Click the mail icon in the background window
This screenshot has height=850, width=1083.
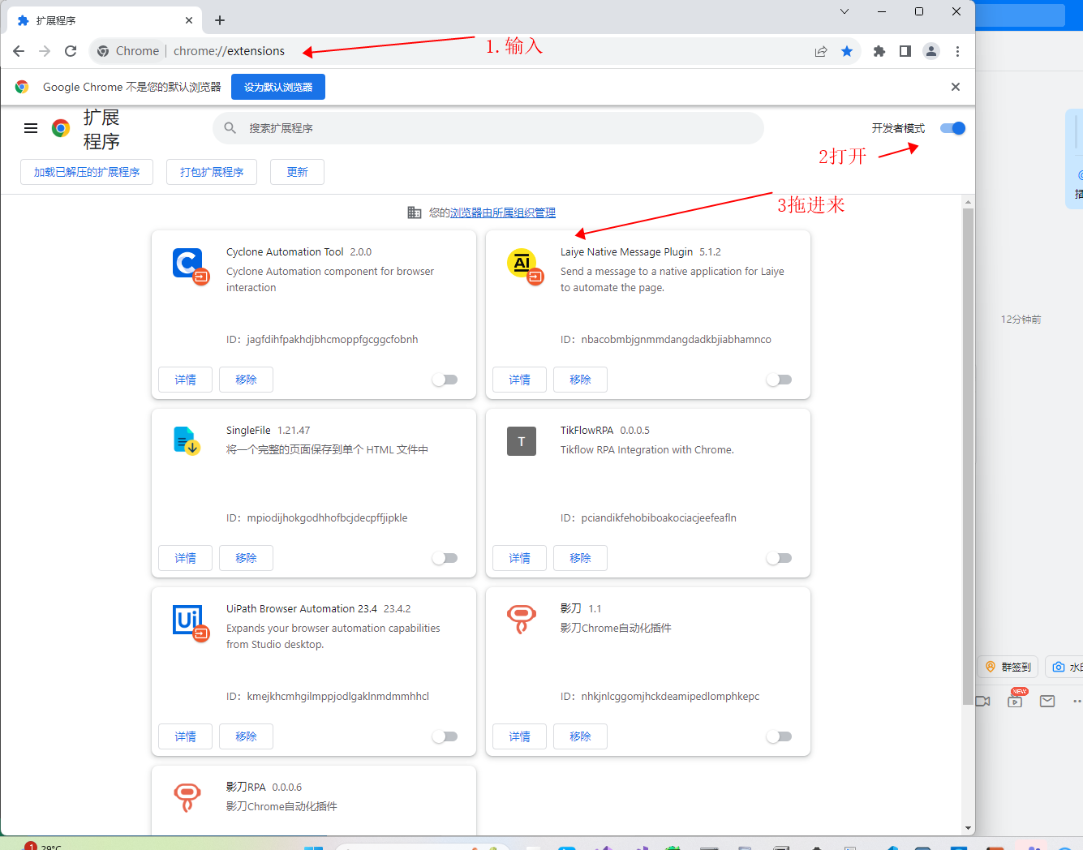click(x=1047, y=701)
